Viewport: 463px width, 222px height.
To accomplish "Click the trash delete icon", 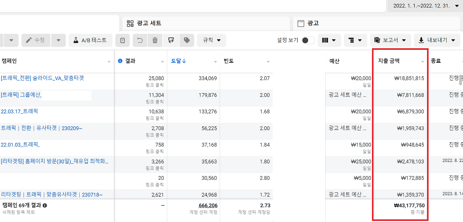I will tap(155, 40).
